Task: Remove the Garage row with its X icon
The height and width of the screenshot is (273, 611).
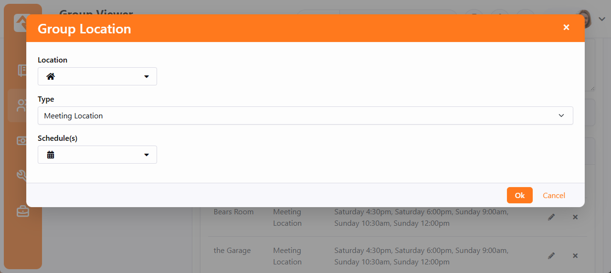Action: coord(575,256)
